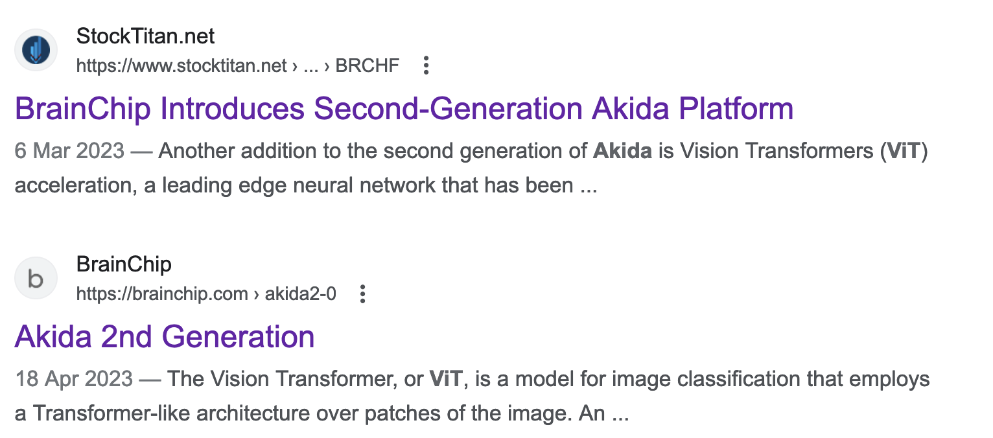
Task: Open the three-dot menu for BrainChip result
Action: pyautogui.click(x=363, y=294)
